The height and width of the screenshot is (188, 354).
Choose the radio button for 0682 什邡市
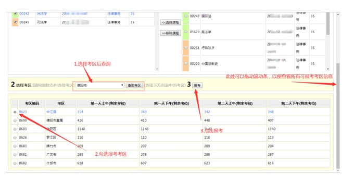15,163
